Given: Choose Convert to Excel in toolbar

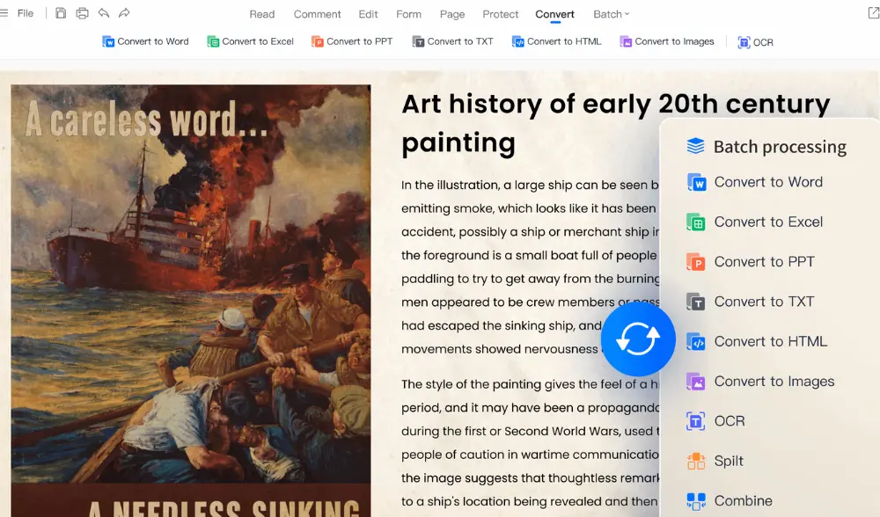Looking at the screenshot, I should tap(250, 41).
